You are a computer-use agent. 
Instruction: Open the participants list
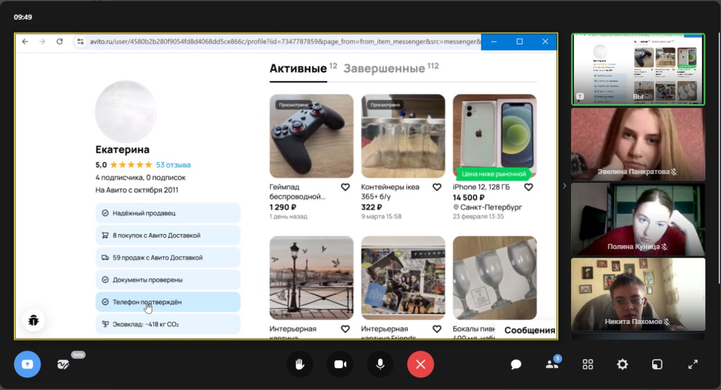click(x=552, y=364)
